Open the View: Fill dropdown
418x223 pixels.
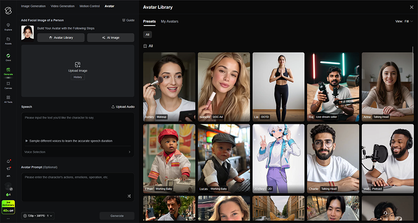(x=404, y=21)
